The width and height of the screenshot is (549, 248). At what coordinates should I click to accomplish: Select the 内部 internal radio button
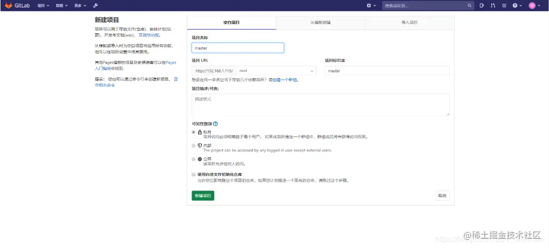tap(193, 146)
